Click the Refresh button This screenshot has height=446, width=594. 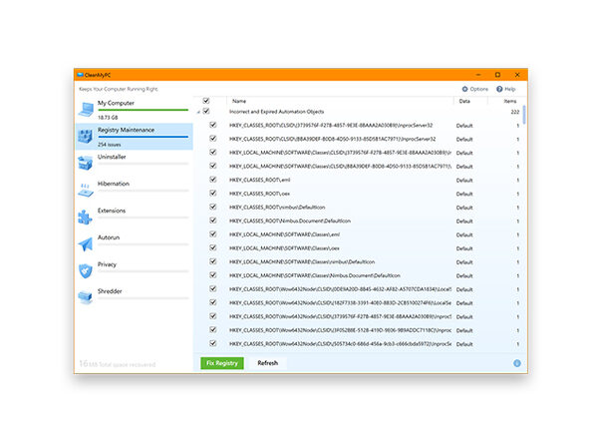click(x=268, y=363)
